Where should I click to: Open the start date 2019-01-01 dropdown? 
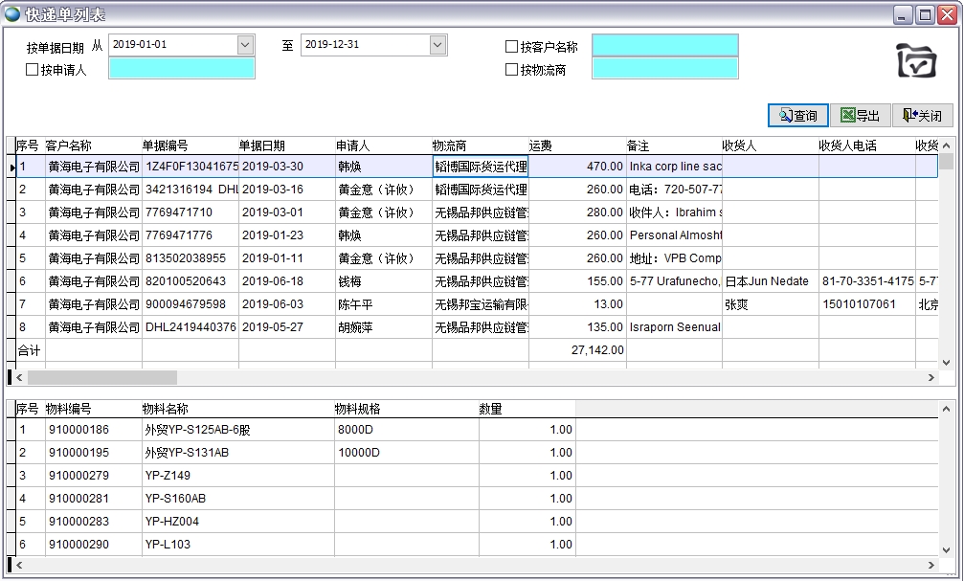click(x=244, y=45)
